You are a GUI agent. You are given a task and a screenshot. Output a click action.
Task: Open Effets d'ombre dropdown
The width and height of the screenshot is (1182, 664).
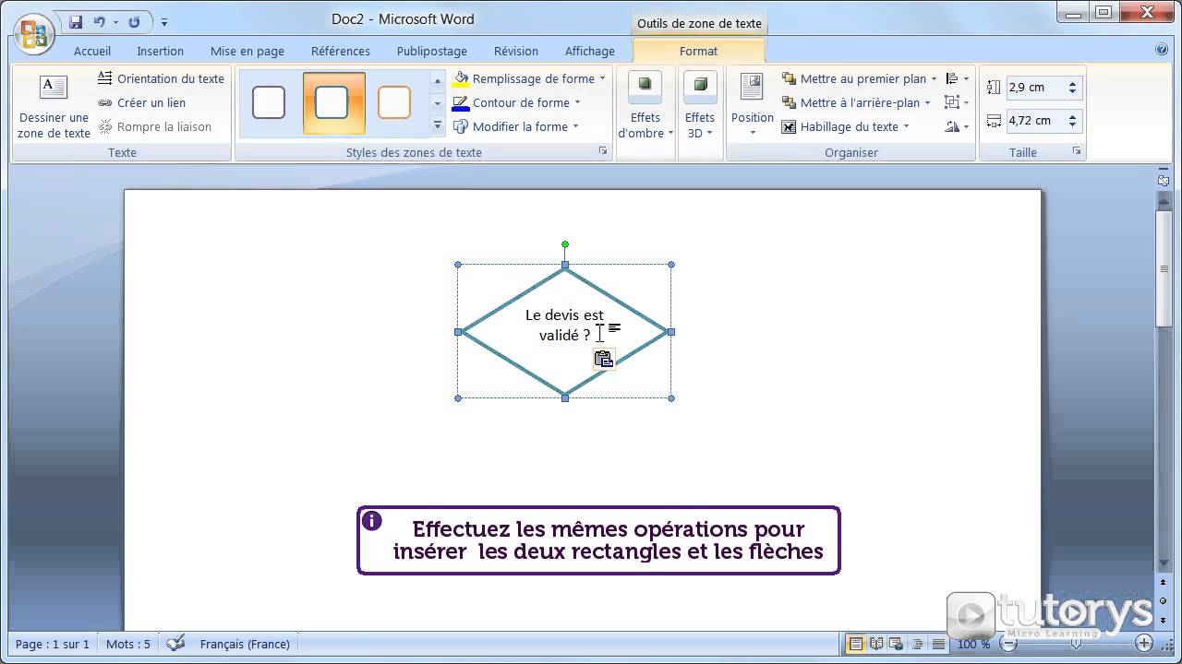645,125
